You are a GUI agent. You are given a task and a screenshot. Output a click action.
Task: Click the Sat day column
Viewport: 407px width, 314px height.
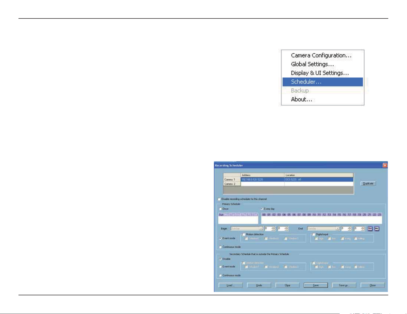click(x=255, y=215)
